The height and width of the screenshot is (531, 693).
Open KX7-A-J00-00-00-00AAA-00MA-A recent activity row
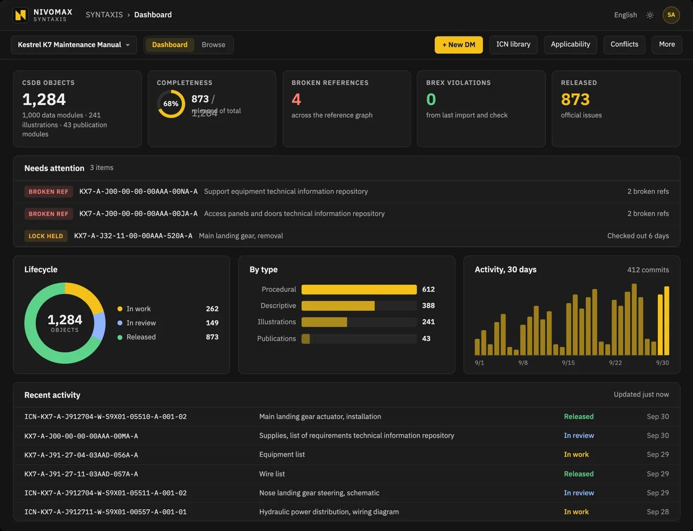347,436
